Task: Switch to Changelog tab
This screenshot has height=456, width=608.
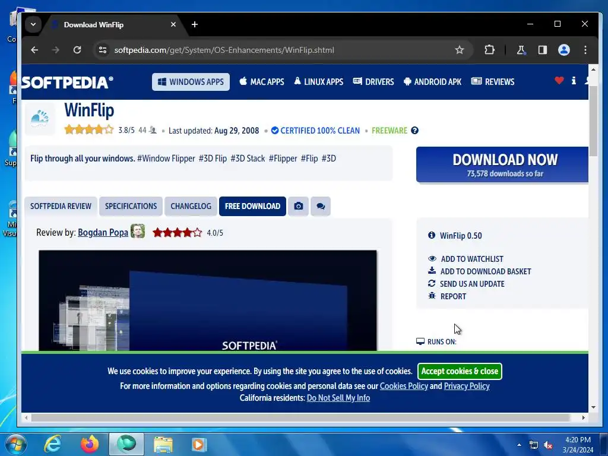Action: coord(191,206)
